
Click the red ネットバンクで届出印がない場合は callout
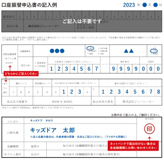tap(133, 146)
